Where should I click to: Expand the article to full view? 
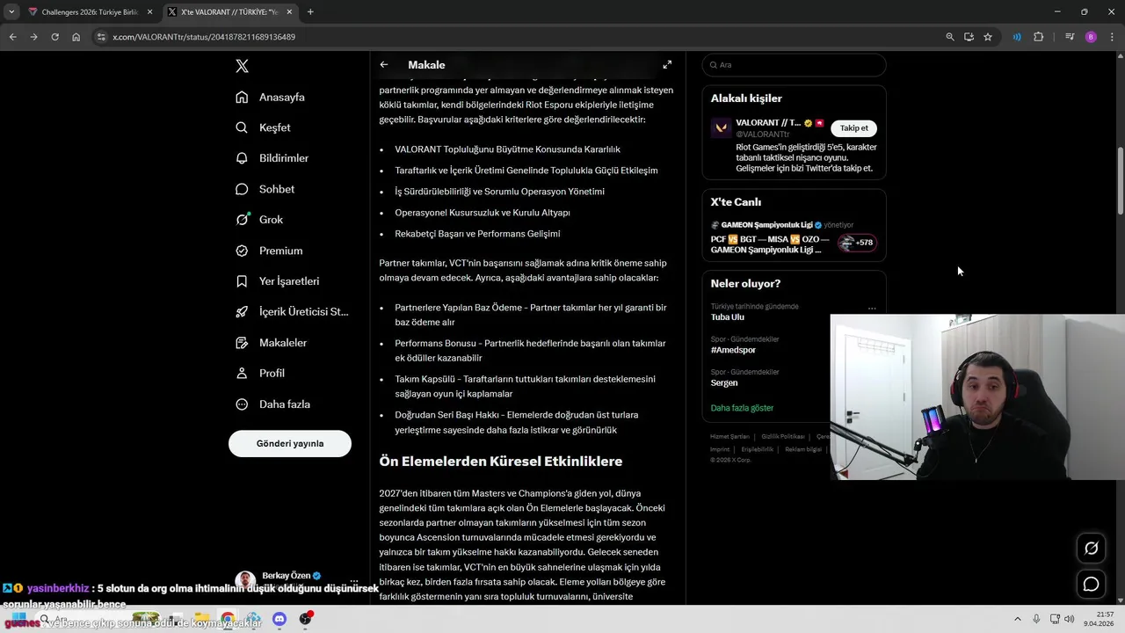click(x=667, y=65)
